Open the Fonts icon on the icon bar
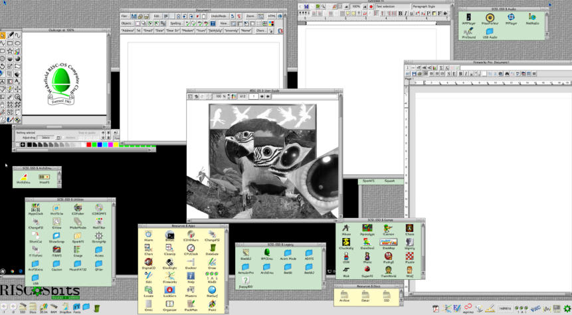Viewport: 572px width, 315px height. click(x=76, y=308)
